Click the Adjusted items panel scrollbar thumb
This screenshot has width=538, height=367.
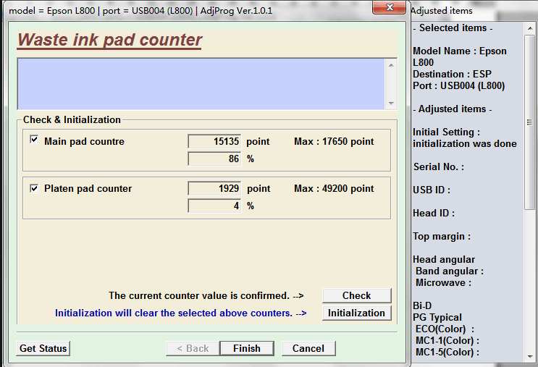click(529, 123)
